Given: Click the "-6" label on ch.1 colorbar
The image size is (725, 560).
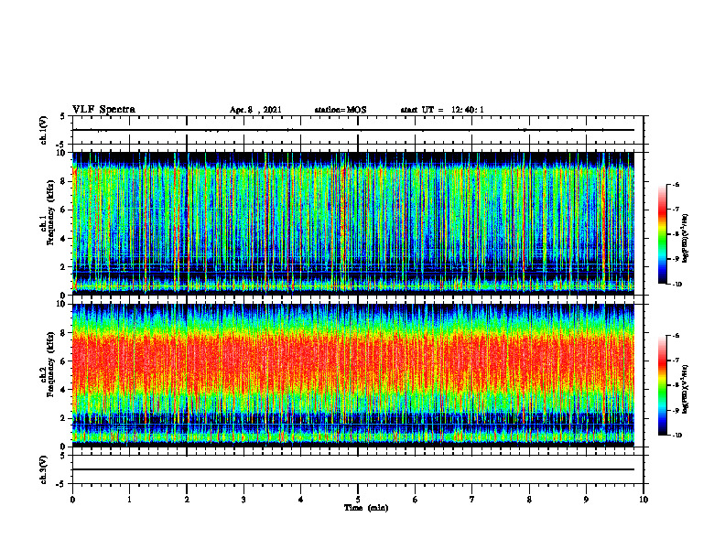Looking at the screenshot, I should pos(676,184).
